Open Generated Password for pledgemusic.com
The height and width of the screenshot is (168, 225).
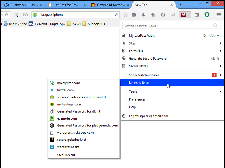[x=84, y=126]
